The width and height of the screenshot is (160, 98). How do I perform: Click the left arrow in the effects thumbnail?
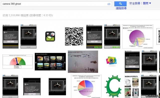36,63
